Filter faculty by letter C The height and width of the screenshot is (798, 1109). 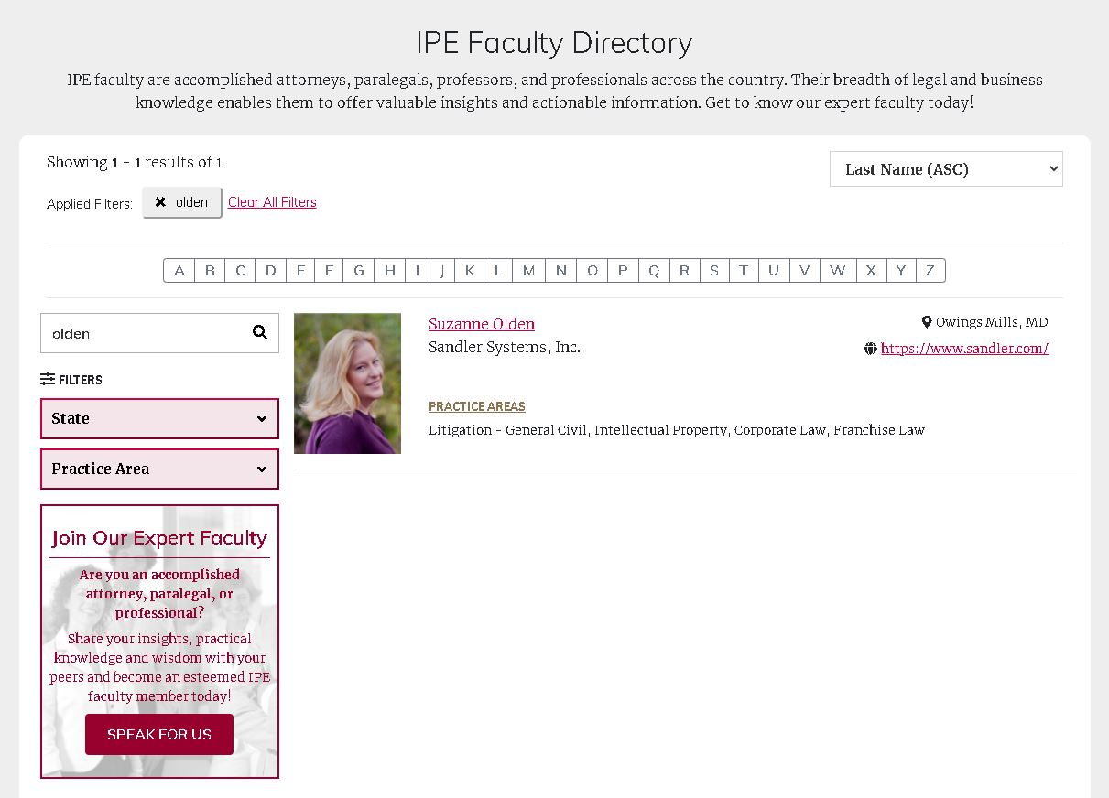tap(240, 271)
